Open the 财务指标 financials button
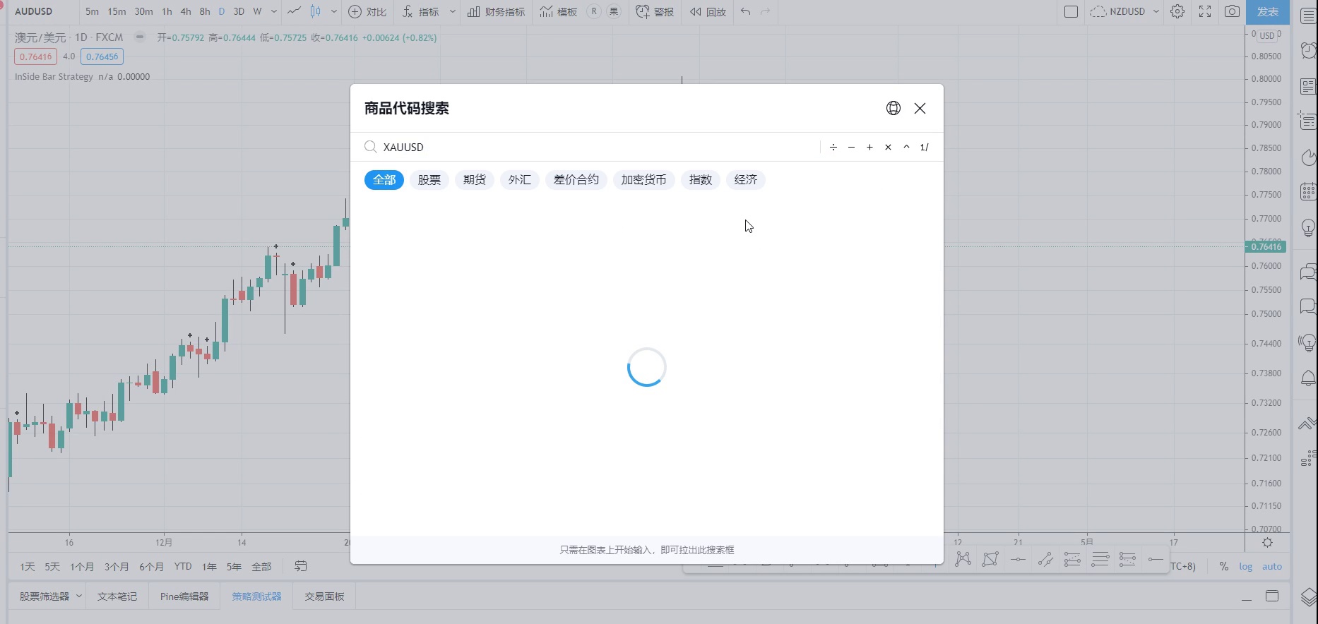 point(496,11)
